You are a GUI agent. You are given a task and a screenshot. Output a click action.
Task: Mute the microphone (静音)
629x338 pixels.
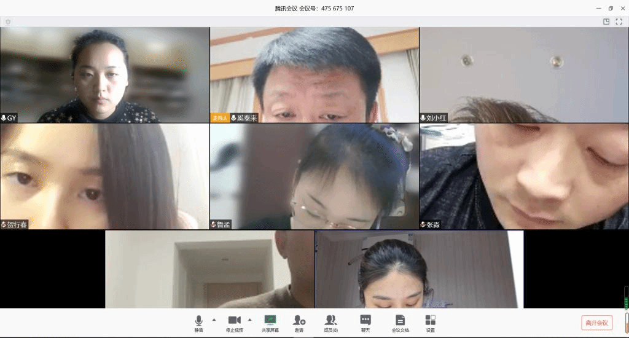198,323
